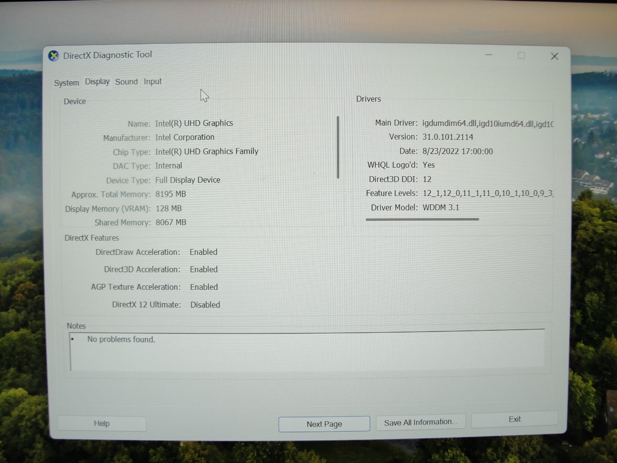Click the 'Driver Model:' label

(x=394, y=208)
